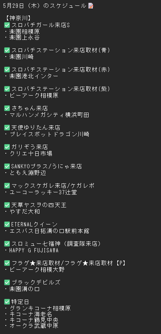Click the check icon by スロミュー七福神

pos(7,244)
